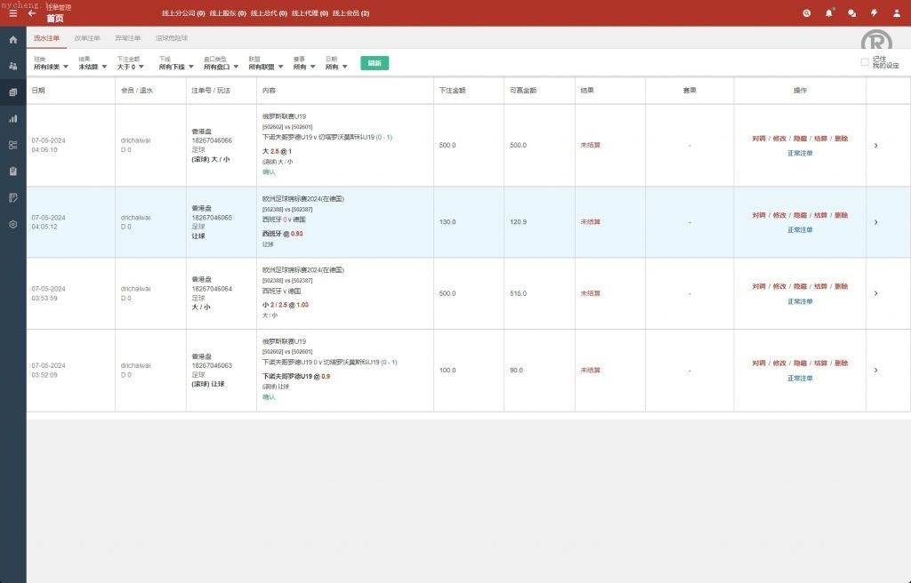Expand row arrow for bet 18267046066
Screen dimensions: 911x583
(x=875, y=146)
